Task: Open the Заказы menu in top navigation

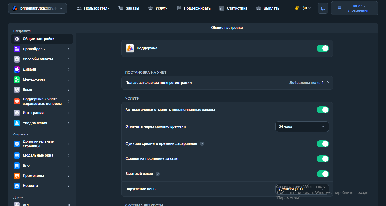Action: (129, 8)
